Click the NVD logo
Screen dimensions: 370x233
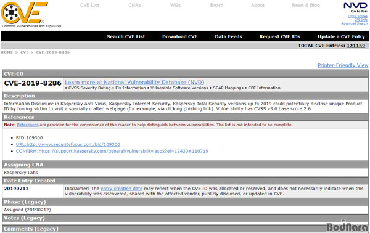[x=355, y=6]
